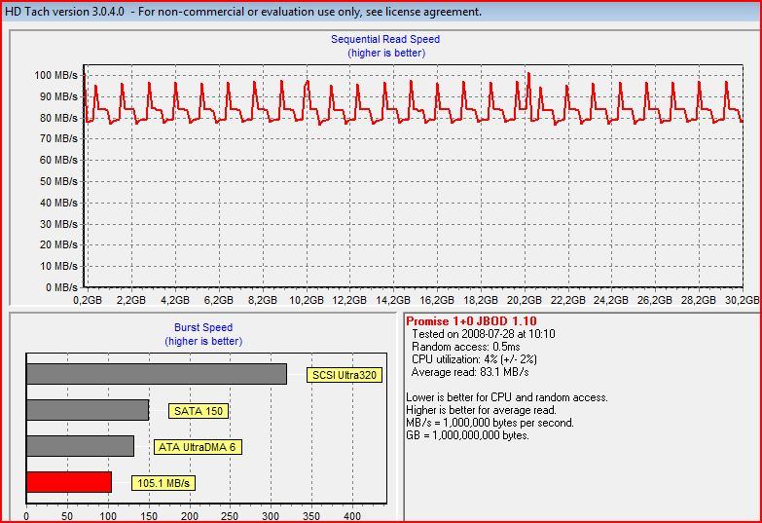Screen dimensions: 762x523
Task: Select the Sequential Read Speed chart title
Action: coord(385,39)
